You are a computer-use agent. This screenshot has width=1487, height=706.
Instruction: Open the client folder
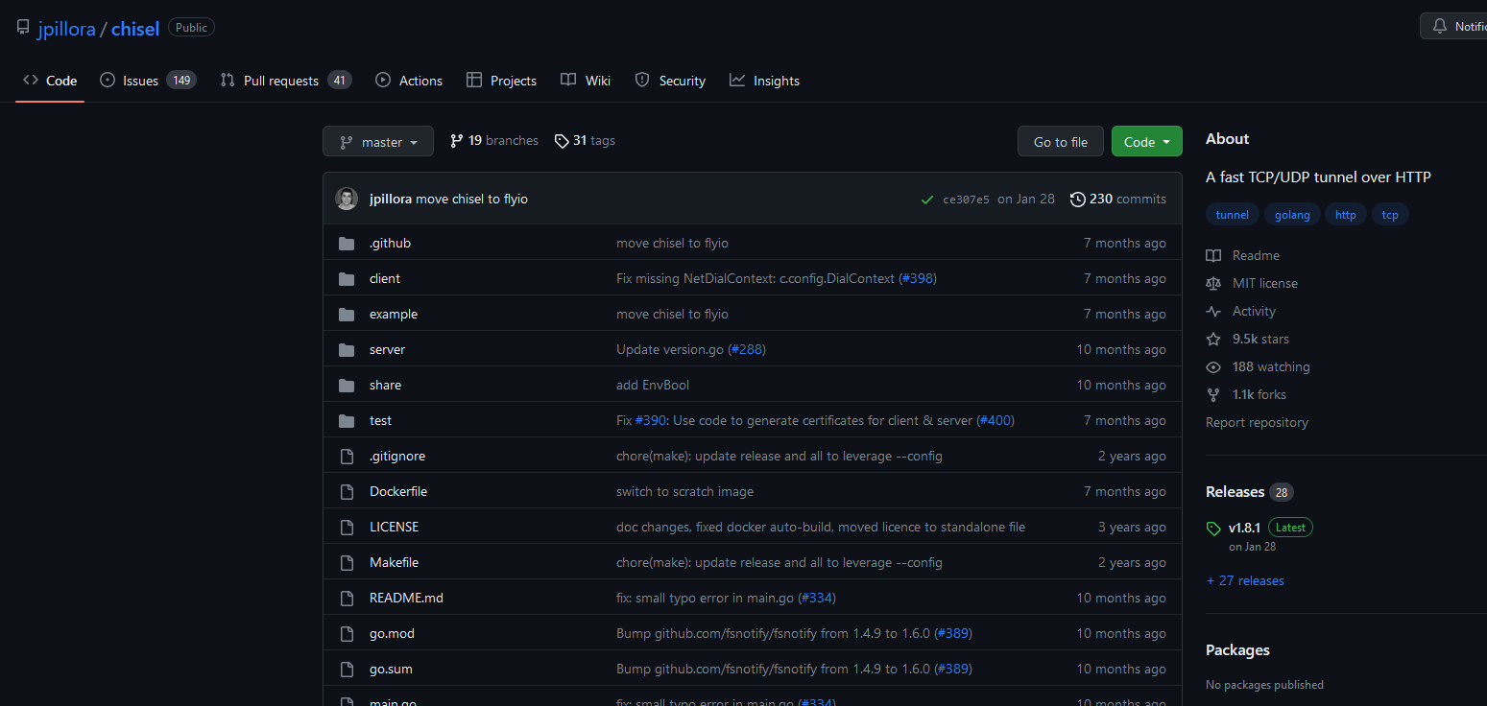[x=385, y=279]
